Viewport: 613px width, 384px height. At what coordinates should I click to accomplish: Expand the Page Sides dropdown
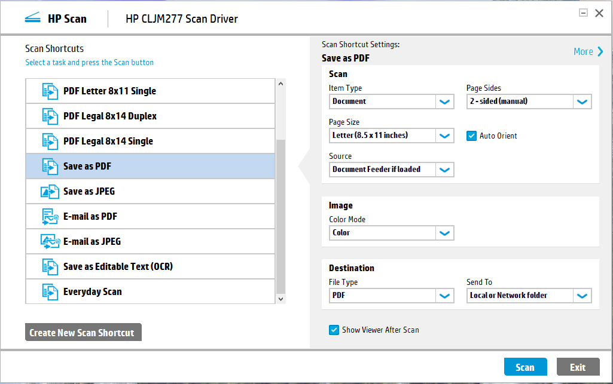click(582, 102)
